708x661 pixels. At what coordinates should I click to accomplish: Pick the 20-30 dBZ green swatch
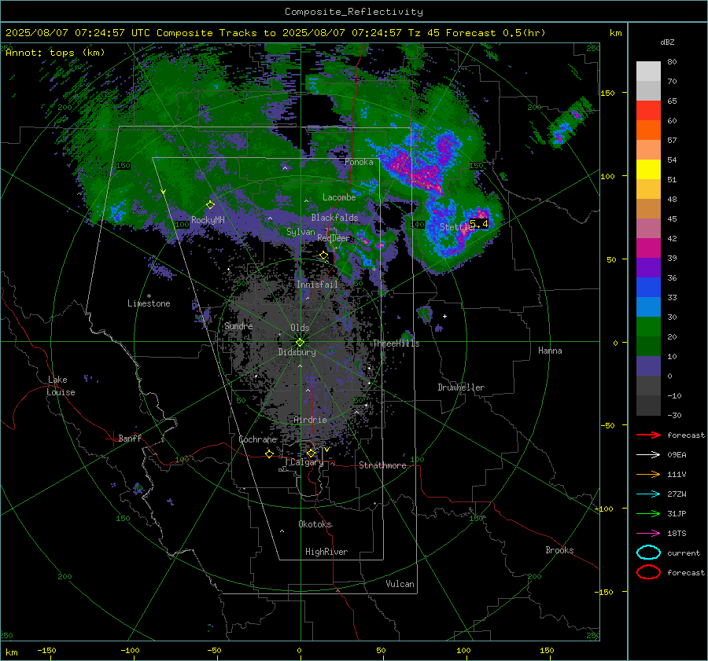(648, 326)
